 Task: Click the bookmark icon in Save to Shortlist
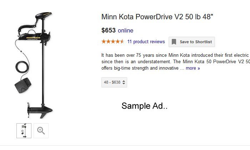(x=174, y=42)
